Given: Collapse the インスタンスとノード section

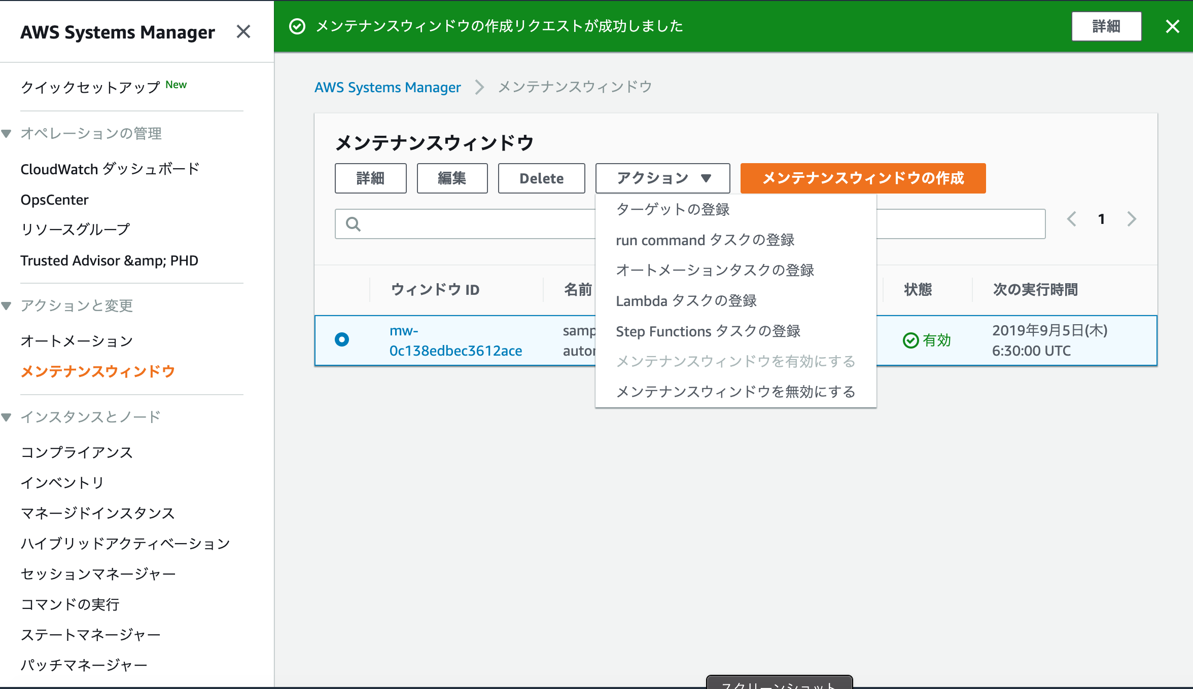Looking at the screenshot, I should (x=6, y=417).
